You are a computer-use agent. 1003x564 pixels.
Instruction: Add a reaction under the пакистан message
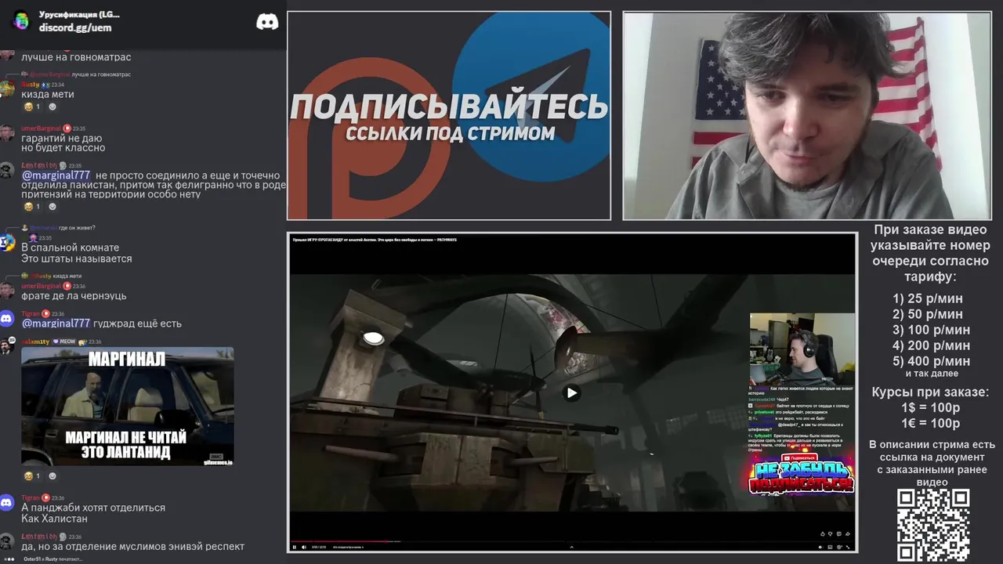tap(53, 207)
